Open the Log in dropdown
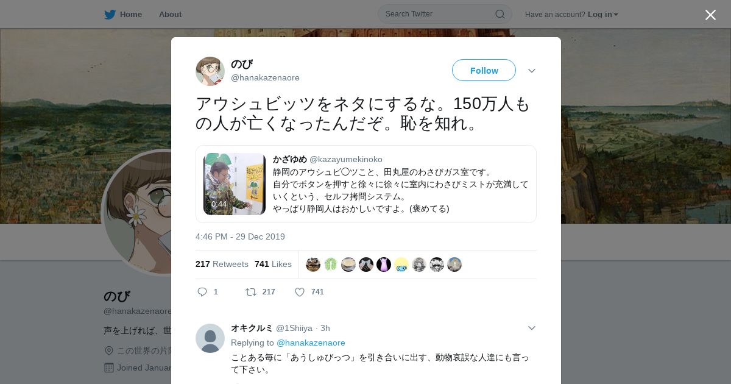This screenshot has height=384, width=731. tap(603, 14)
